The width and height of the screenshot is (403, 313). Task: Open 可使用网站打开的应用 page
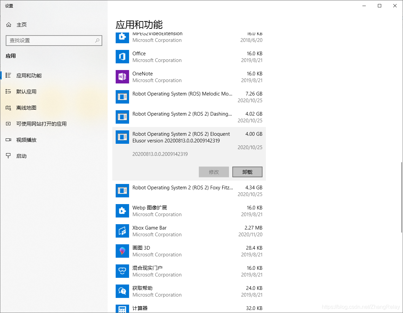tap(54, 124)
